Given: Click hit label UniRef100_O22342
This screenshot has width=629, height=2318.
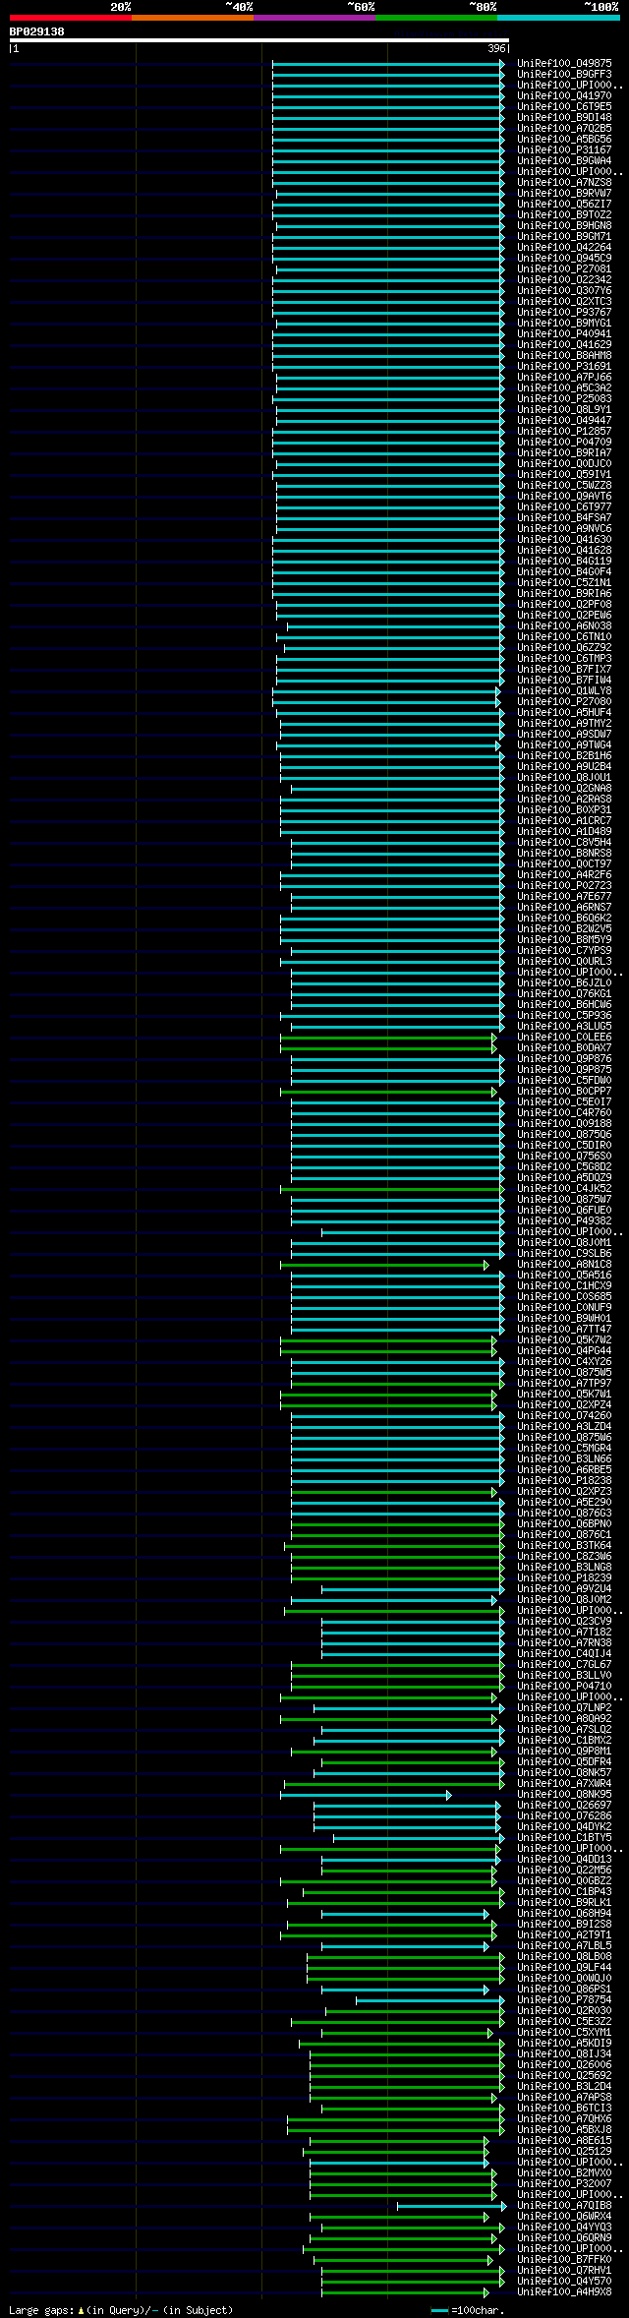Looking at the screenshot, I should (x=564, y=279).
